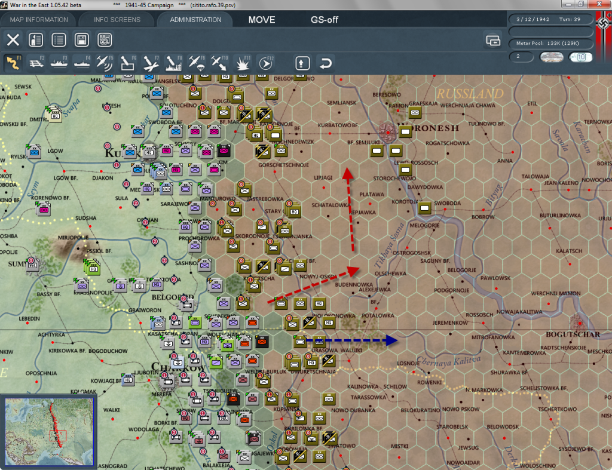Switch to F5 air recon mode

pos(105,63)
